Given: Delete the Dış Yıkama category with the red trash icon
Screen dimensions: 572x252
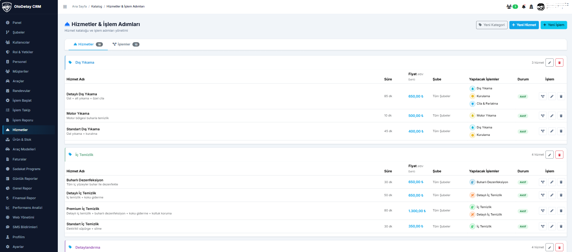Looking at the screenshot, I should pos(559,63).
